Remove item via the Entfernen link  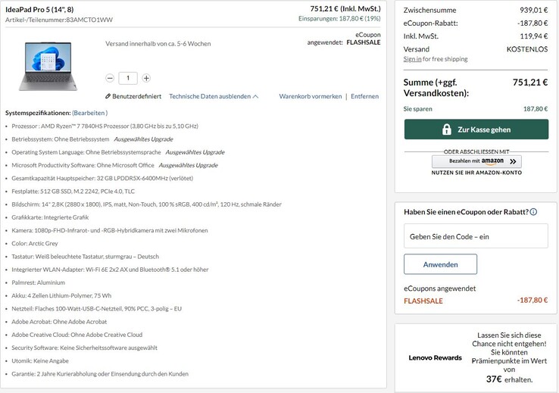coord(364,97)
